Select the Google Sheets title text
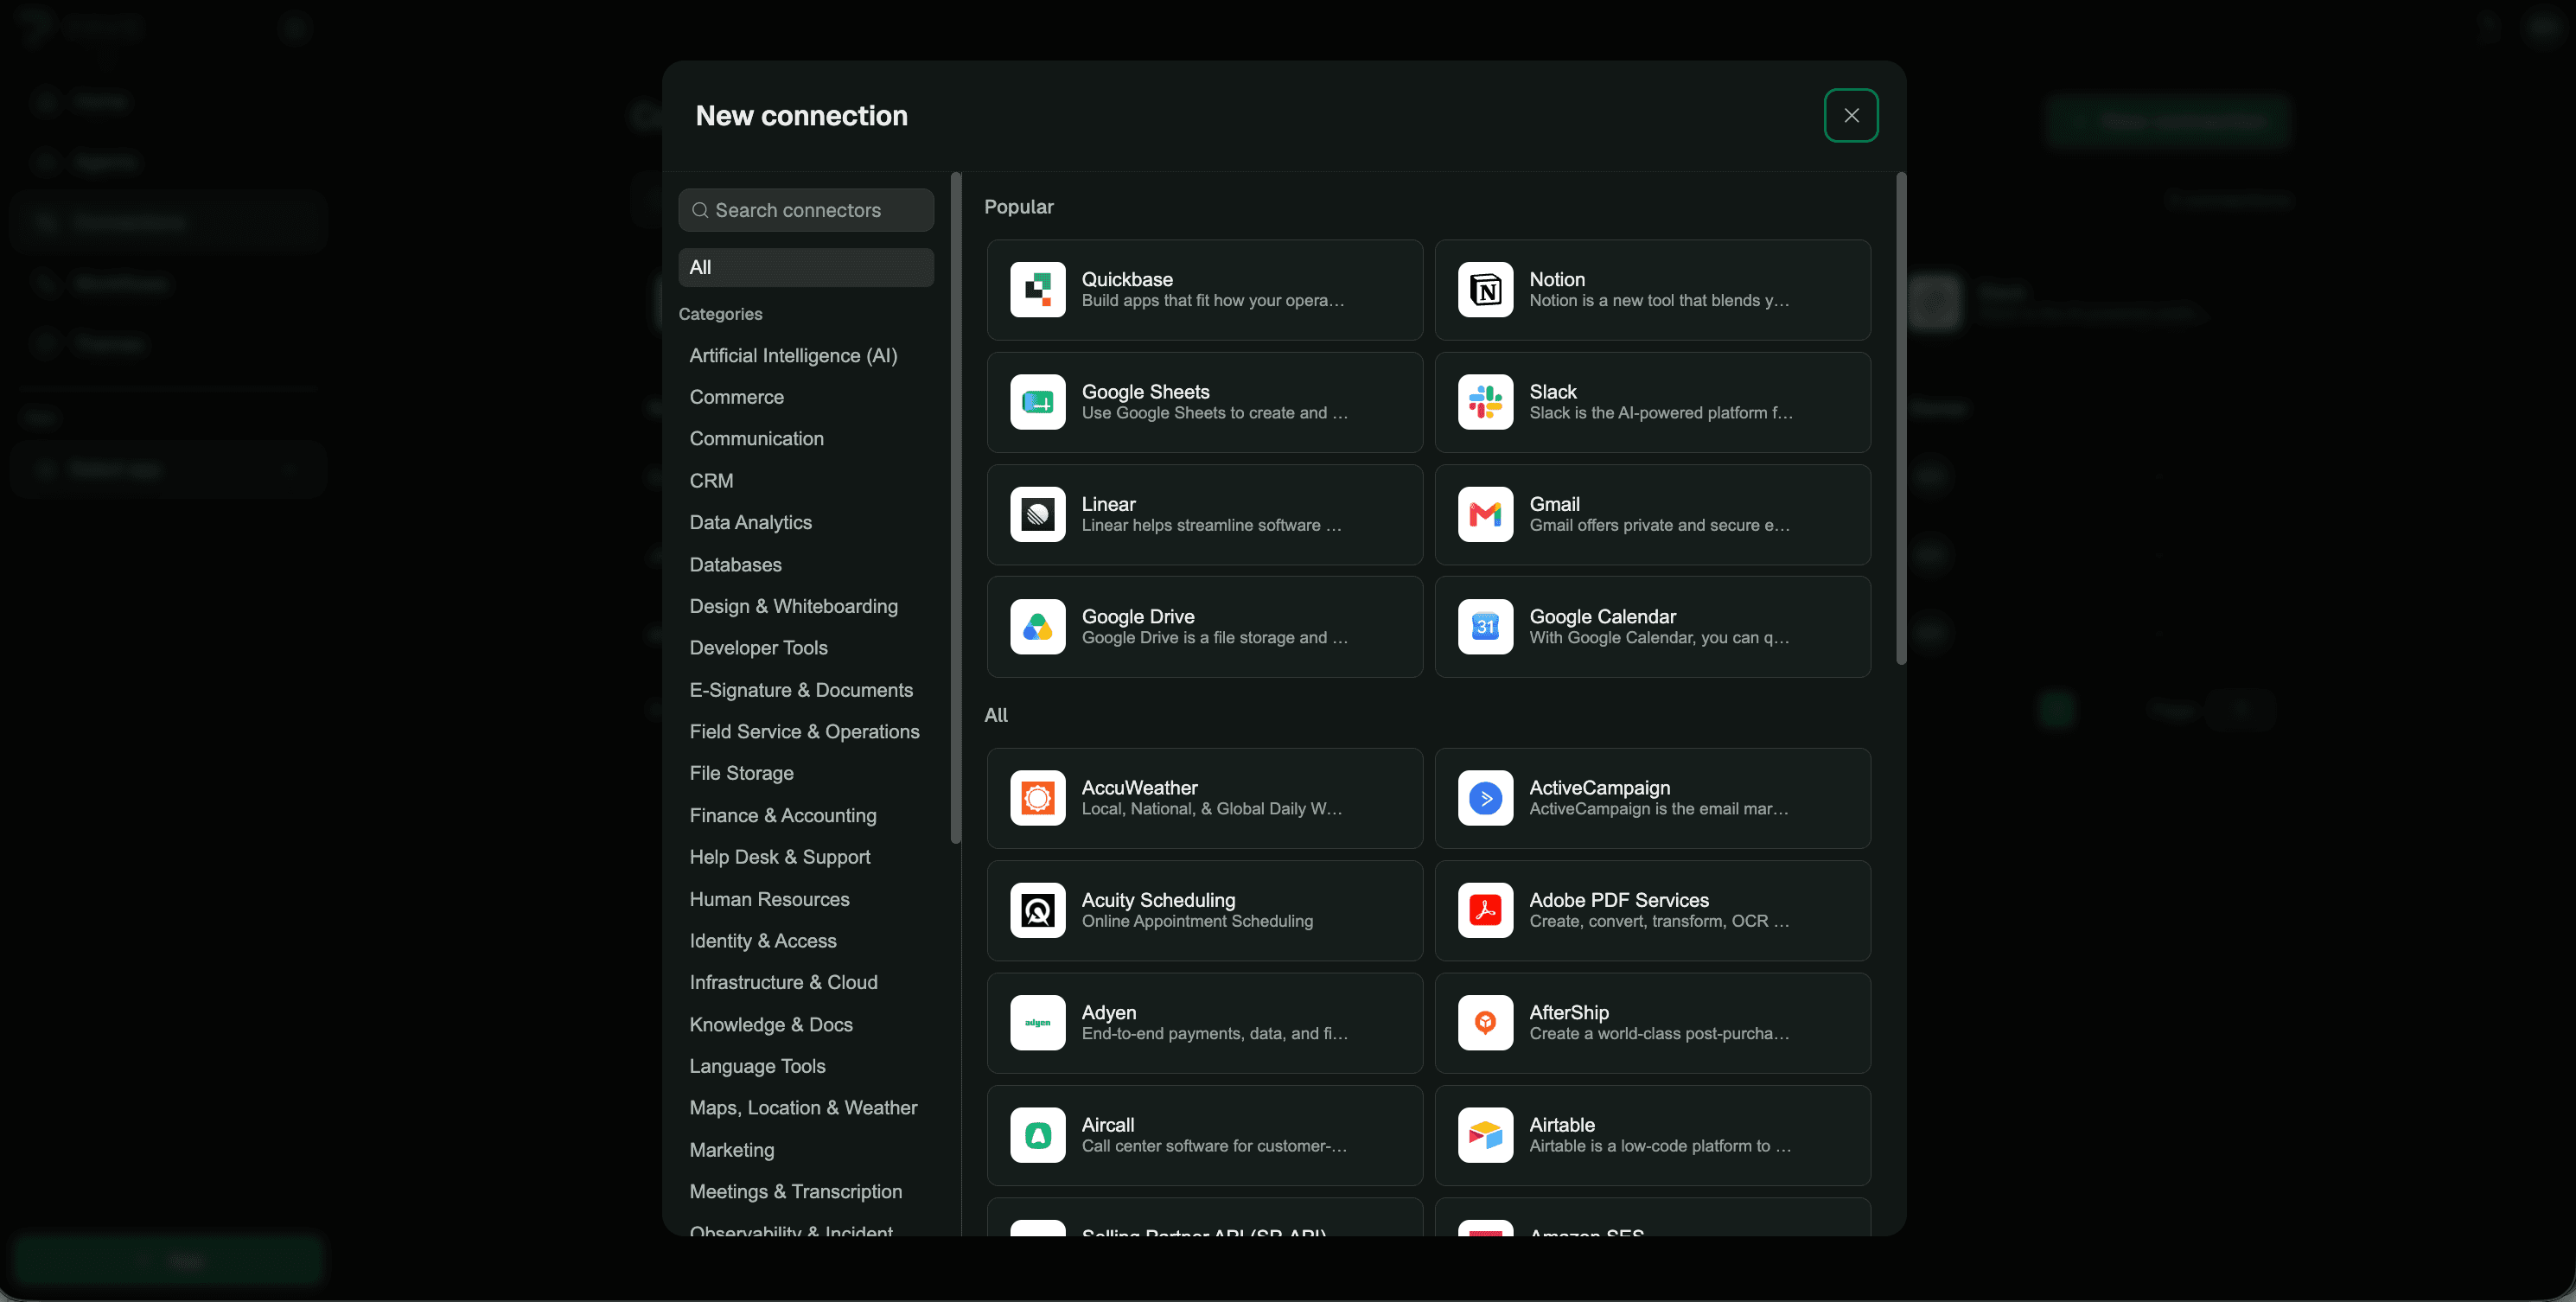This screenshot has height=1302, width=2576. (1145, 392)
